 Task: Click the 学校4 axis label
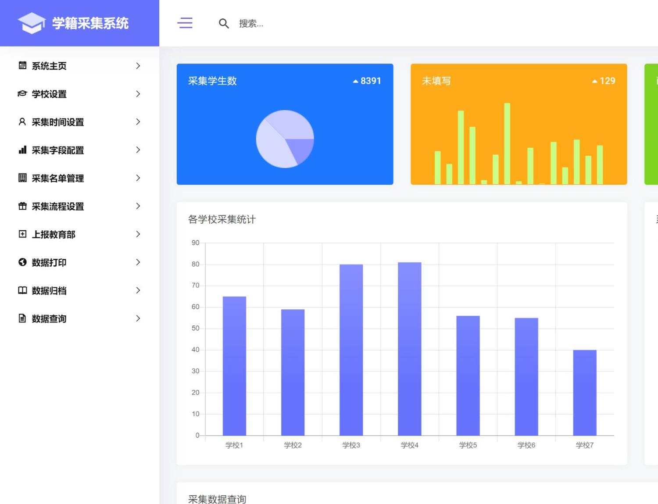pyautogui.click(x=409, y=445)
